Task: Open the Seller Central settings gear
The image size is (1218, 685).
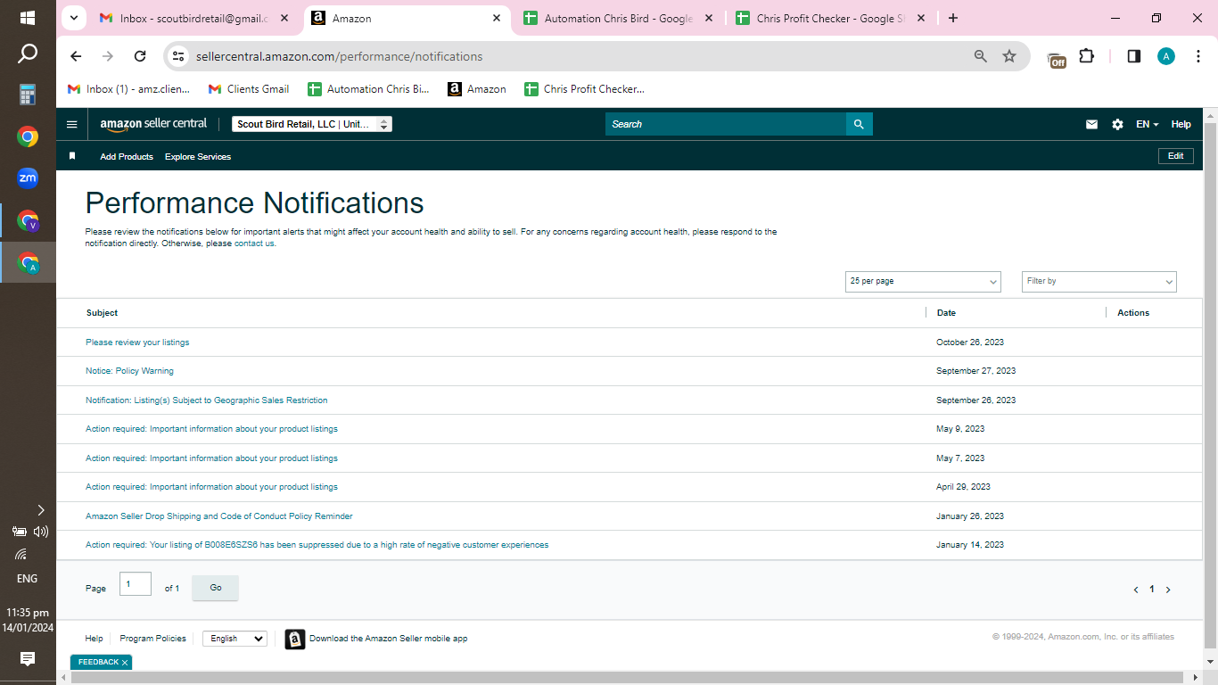Action: click(x=1117, y=125)
